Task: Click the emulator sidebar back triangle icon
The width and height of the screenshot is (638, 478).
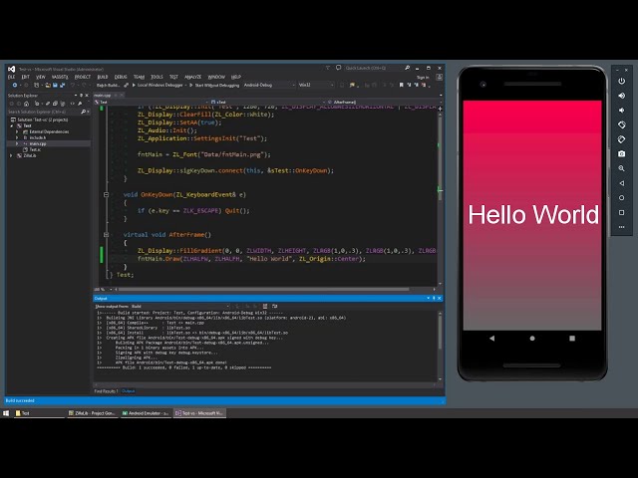Action: coord(621,183)
